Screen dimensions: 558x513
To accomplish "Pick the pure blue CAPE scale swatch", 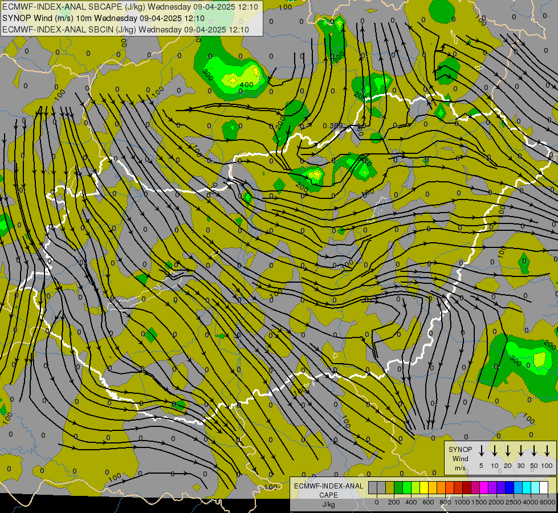I will click(510, 487).
